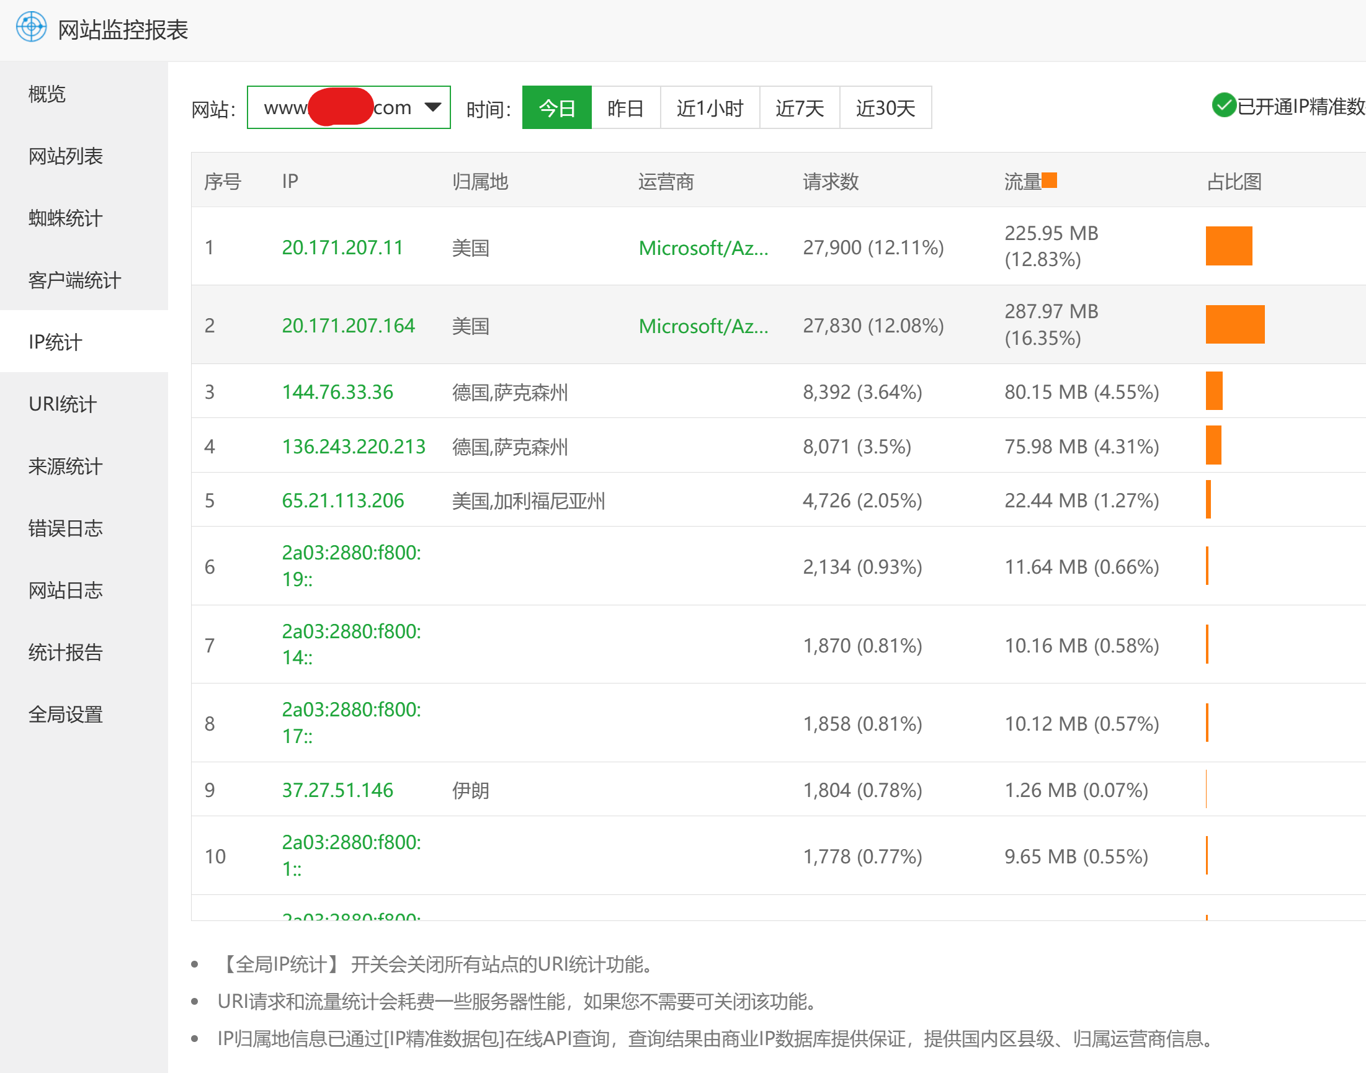Click Microsoft/Az... operator in row 1

(703, 248)
